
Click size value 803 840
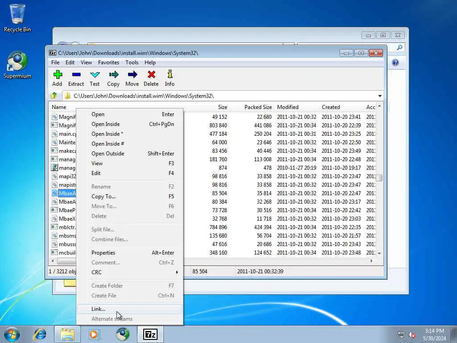click(218, 125)
